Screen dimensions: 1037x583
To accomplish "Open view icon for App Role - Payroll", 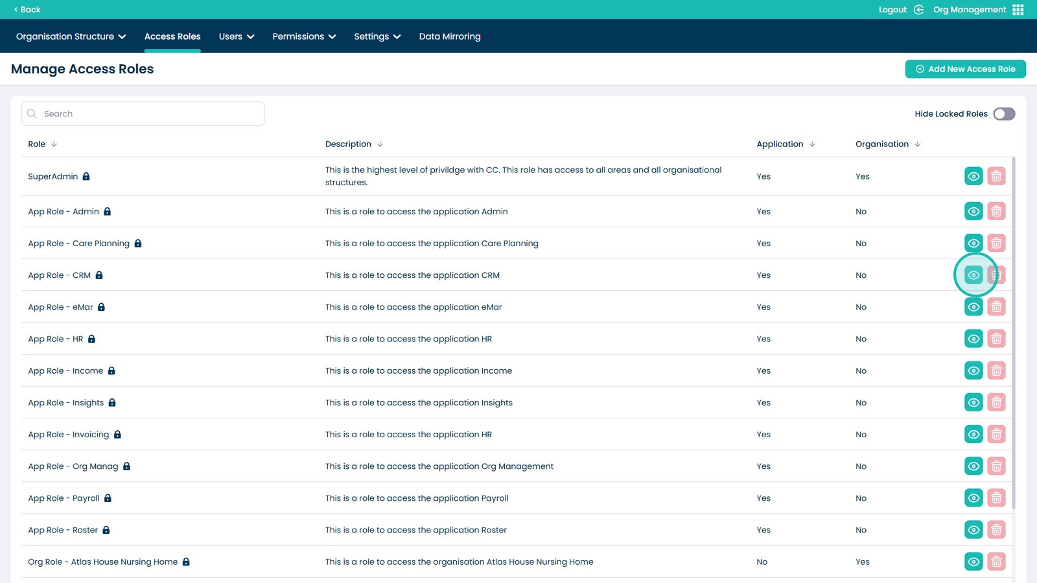I will (x=973, y=498).
